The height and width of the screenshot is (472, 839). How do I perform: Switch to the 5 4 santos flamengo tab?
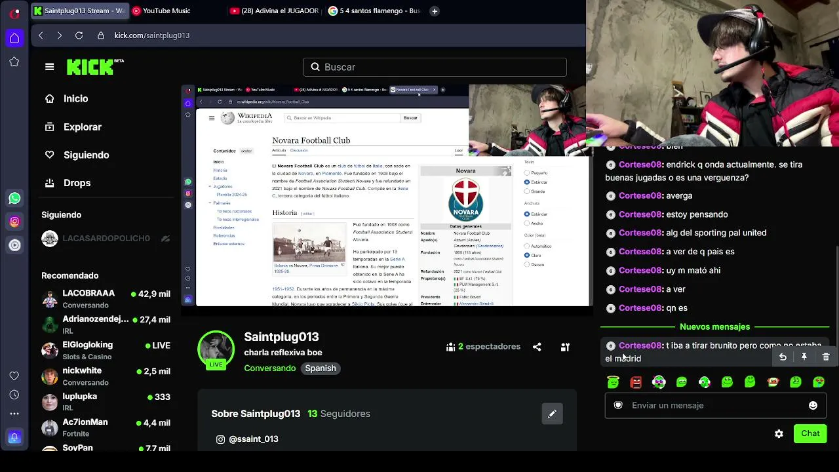(374, 10)
